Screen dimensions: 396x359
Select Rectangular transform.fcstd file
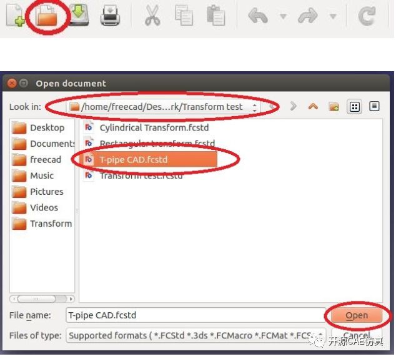pos(149,144)
